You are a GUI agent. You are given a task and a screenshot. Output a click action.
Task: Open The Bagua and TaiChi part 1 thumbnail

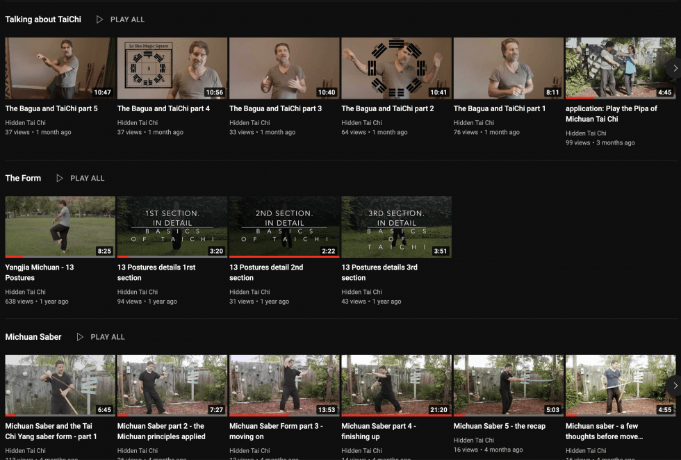(x=508, y=68)
